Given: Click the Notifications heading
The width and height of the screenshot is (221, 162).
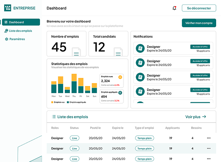Looking at the screenshot, I should [x=143, y=37].
